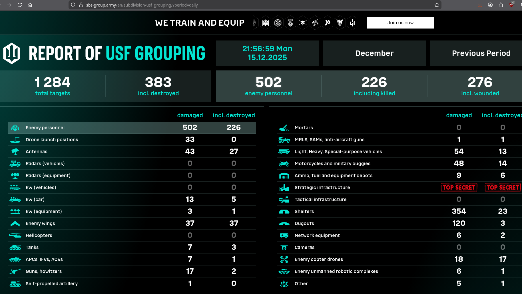Click the 21:56:59 Mon 15.12.2025 date tab

(x=267, y=53)
